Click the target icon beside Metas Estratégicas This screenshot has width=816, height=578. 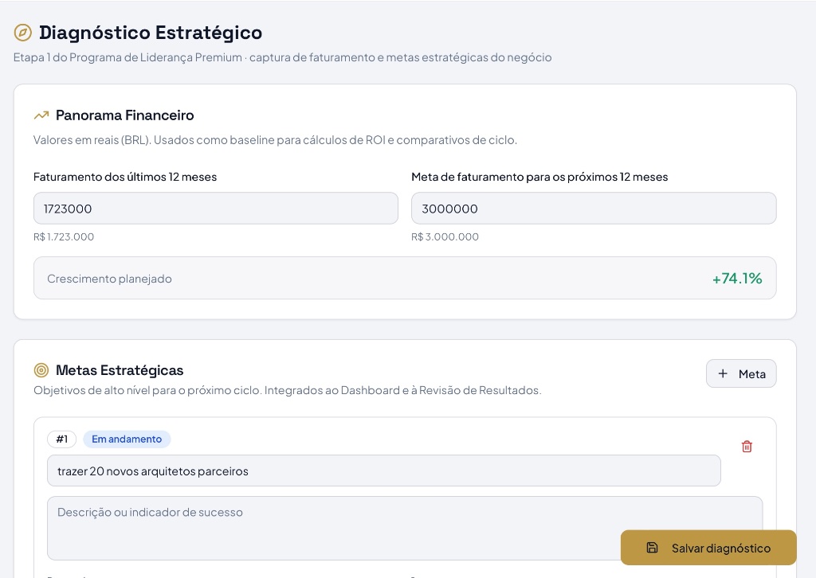[x=41, y=370]
